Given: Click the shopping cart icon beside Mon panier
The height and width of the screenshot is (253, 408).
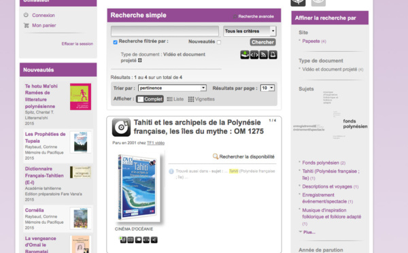Looking at the screenshot, I should [27, 25].
